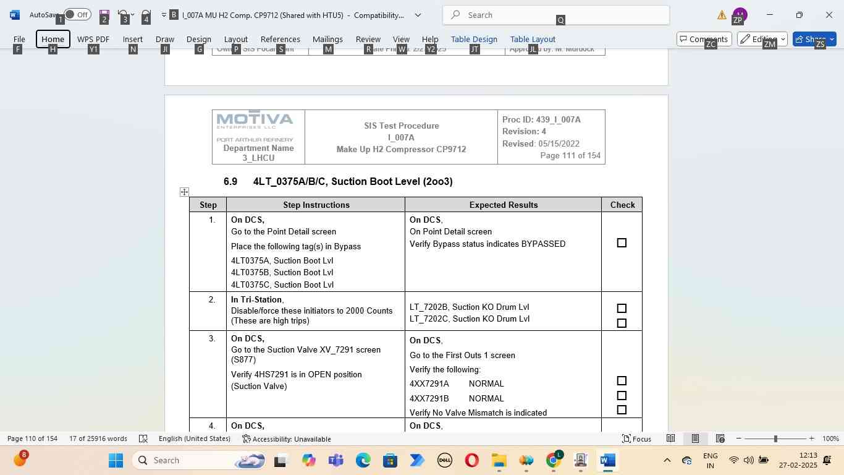Switch to Read Mode view
The width and height of the screenshot is (844, 475).
[x=670, y=439]
